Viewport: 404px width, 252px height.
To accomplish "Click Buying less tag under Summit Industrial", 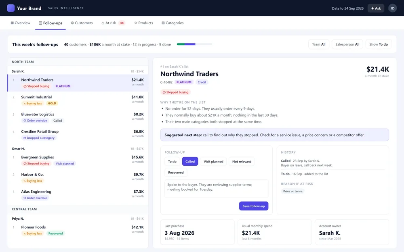I will tap(32, 103).
